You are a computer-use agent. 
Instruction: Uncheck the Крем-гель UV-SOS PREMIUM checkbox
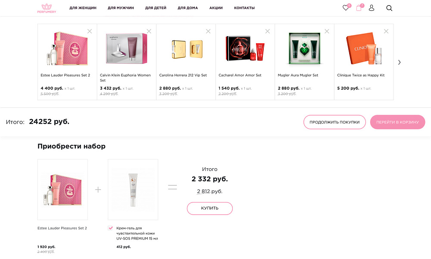[x=109, y=228]
